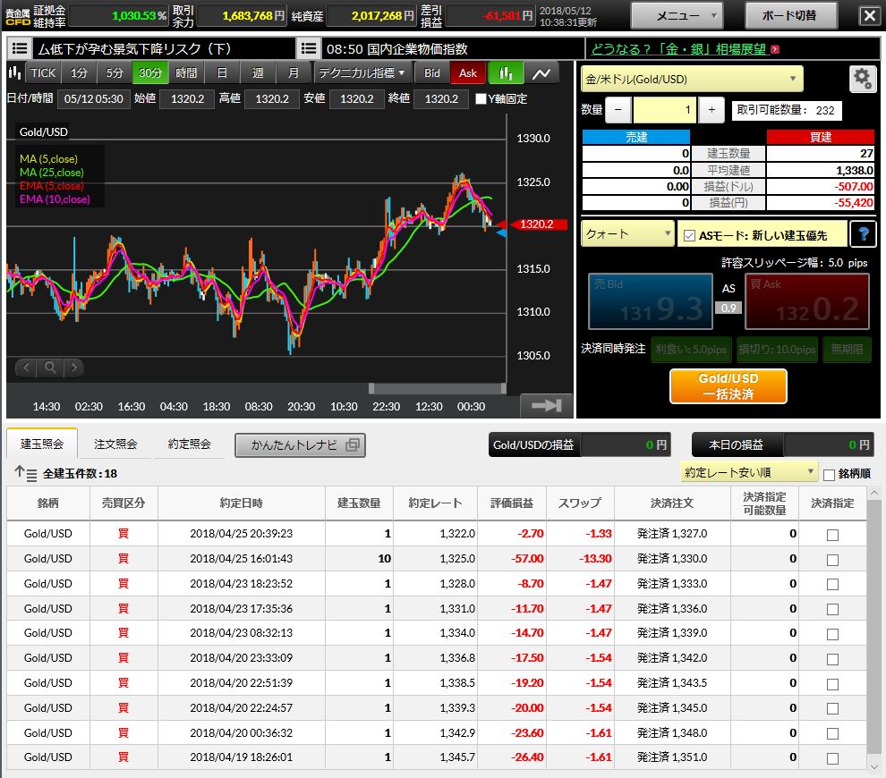Select 週 timeframe
This screenshot has width=886, height=778.
coord(258,72)
